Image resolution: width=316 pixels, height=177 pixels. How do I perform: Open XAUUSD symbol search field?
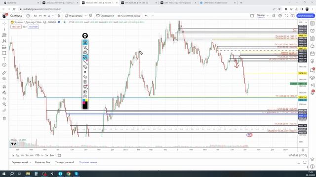[x=16, y=16]
